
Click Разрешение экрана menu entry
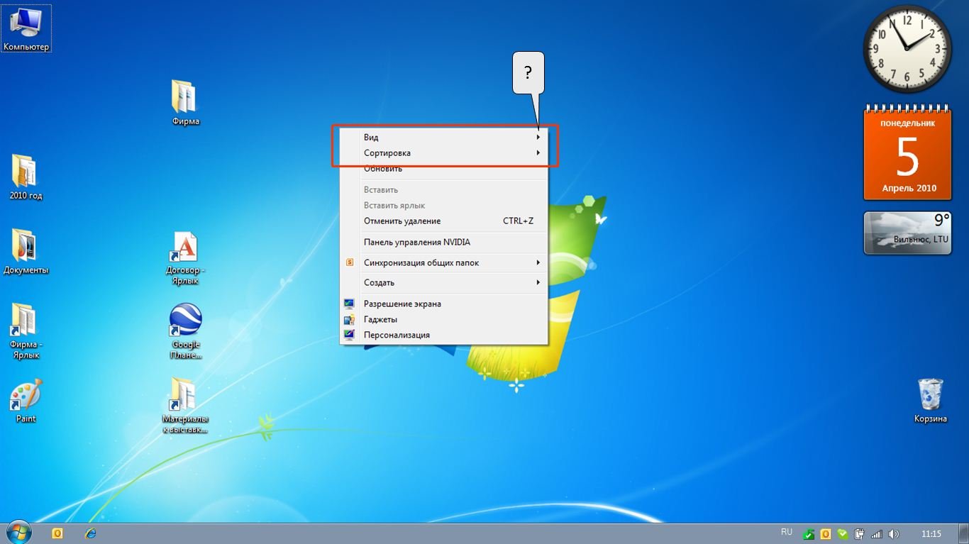[402, 304]
